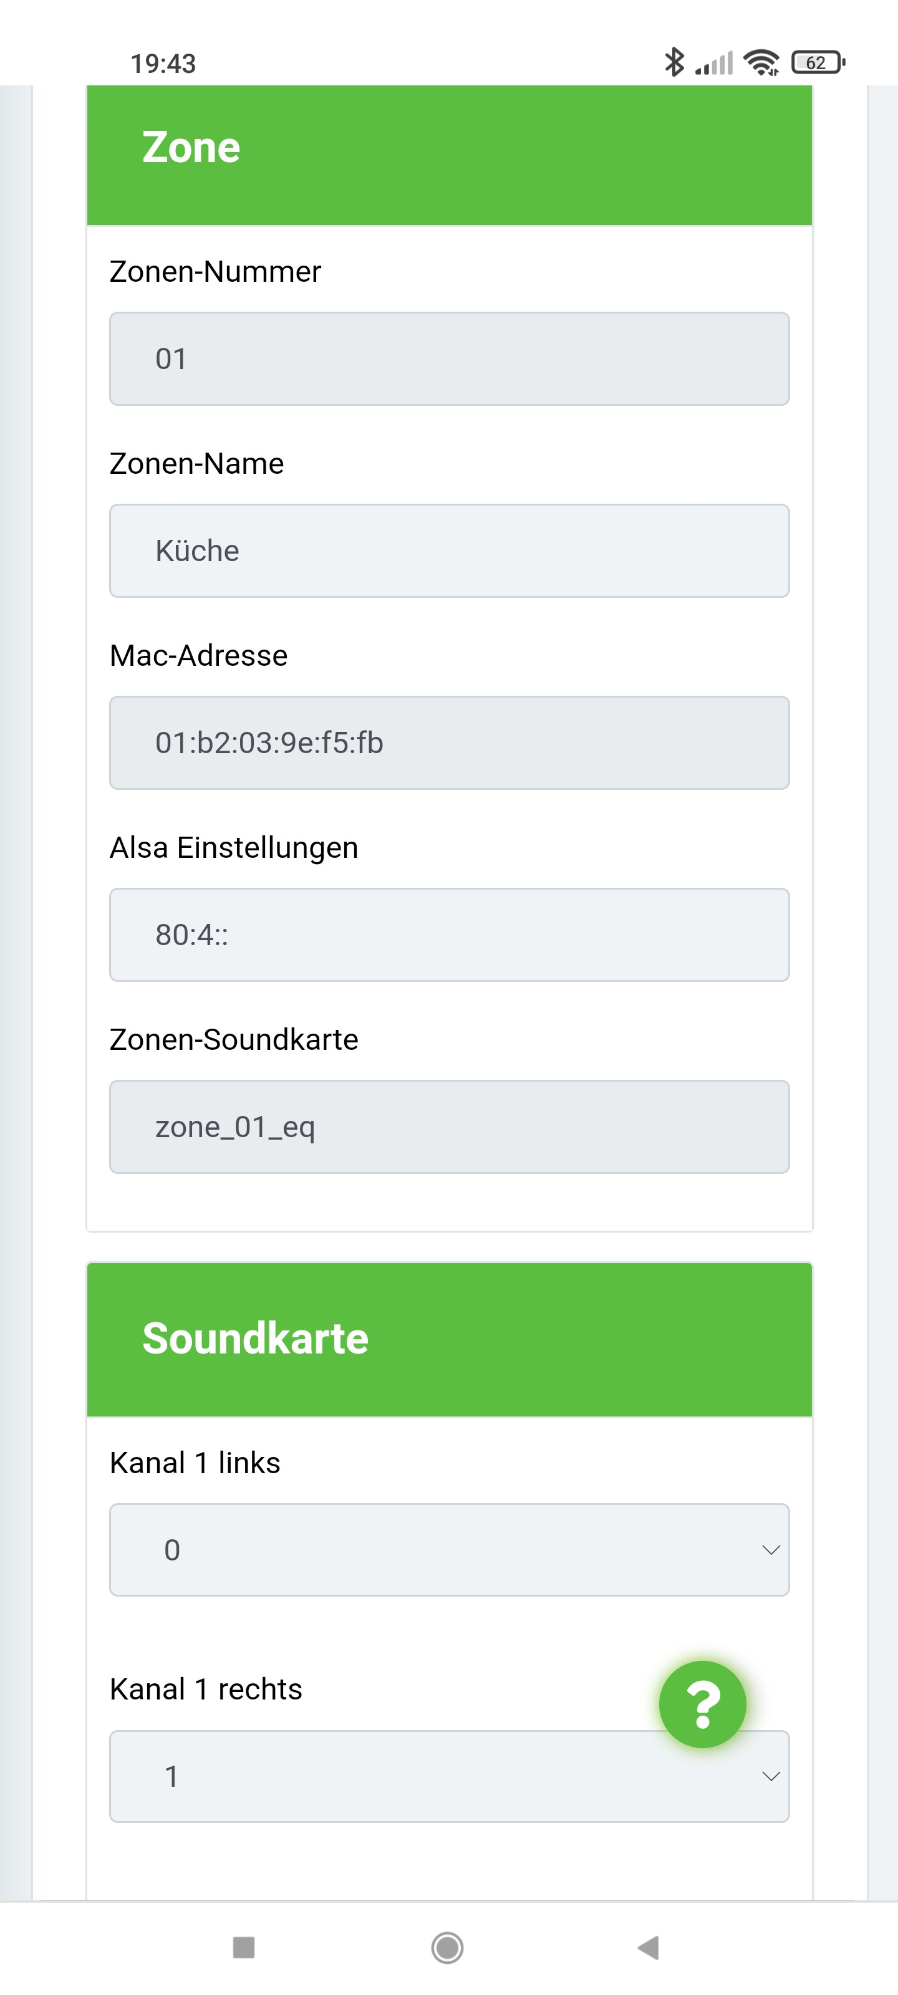This screenshot has height=1995, width=898.
Task: Tap the cellular signal strength icon
Action: (715, 63)
